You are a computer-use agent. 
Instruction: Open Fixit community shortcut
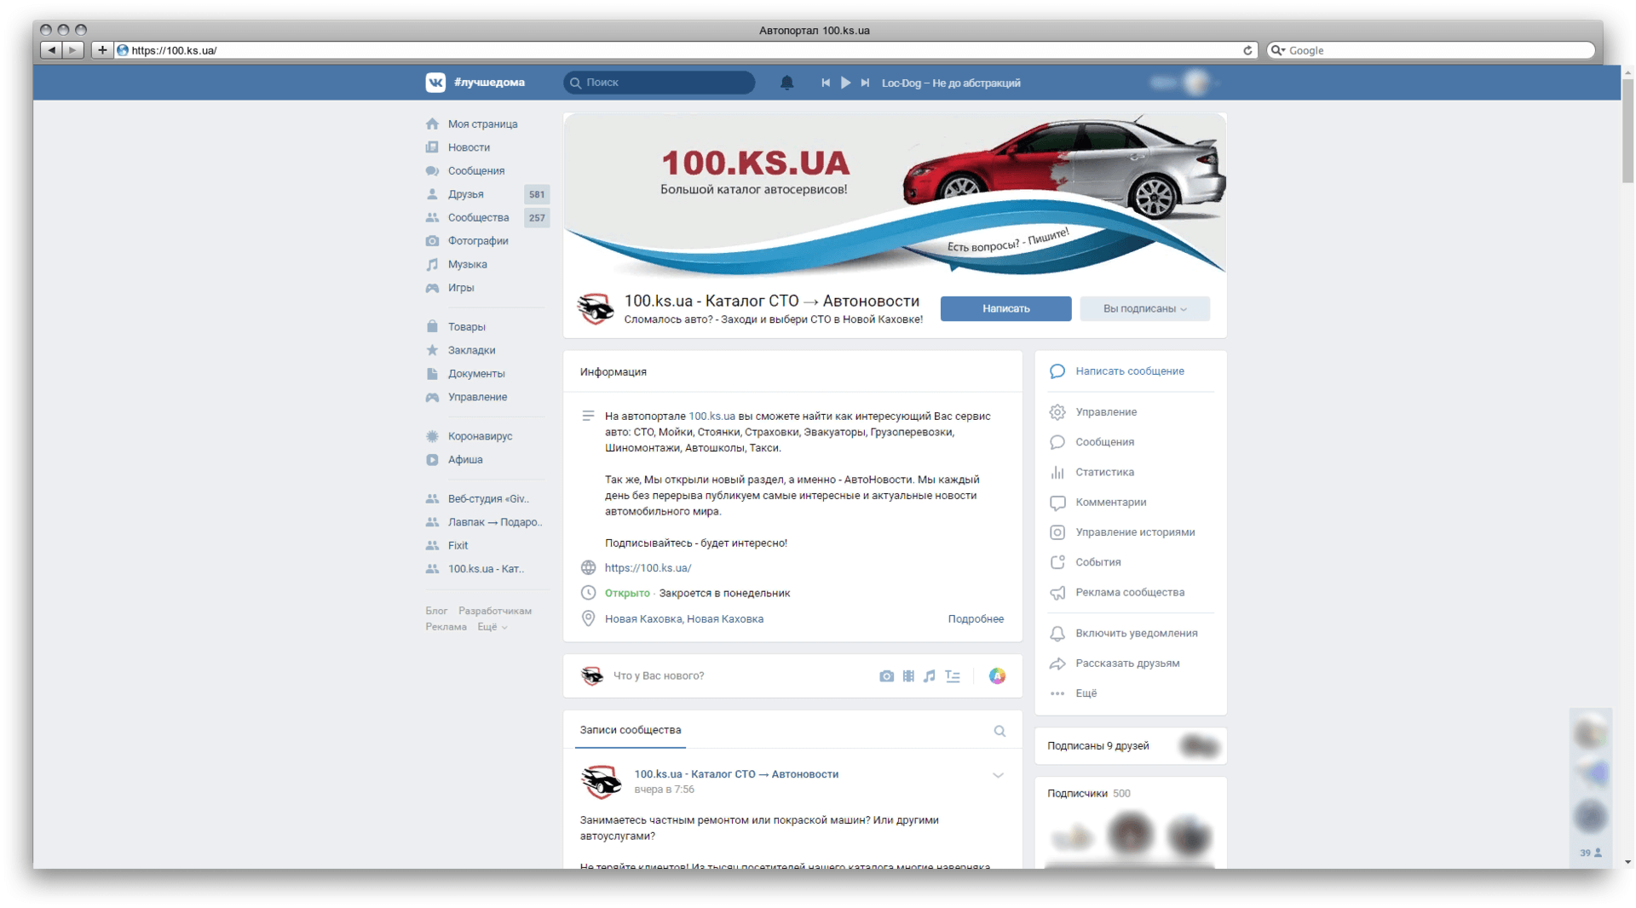tap(458, 546)
